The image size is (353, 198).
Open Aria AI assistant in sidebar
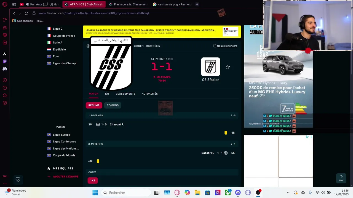pos(5,54)
